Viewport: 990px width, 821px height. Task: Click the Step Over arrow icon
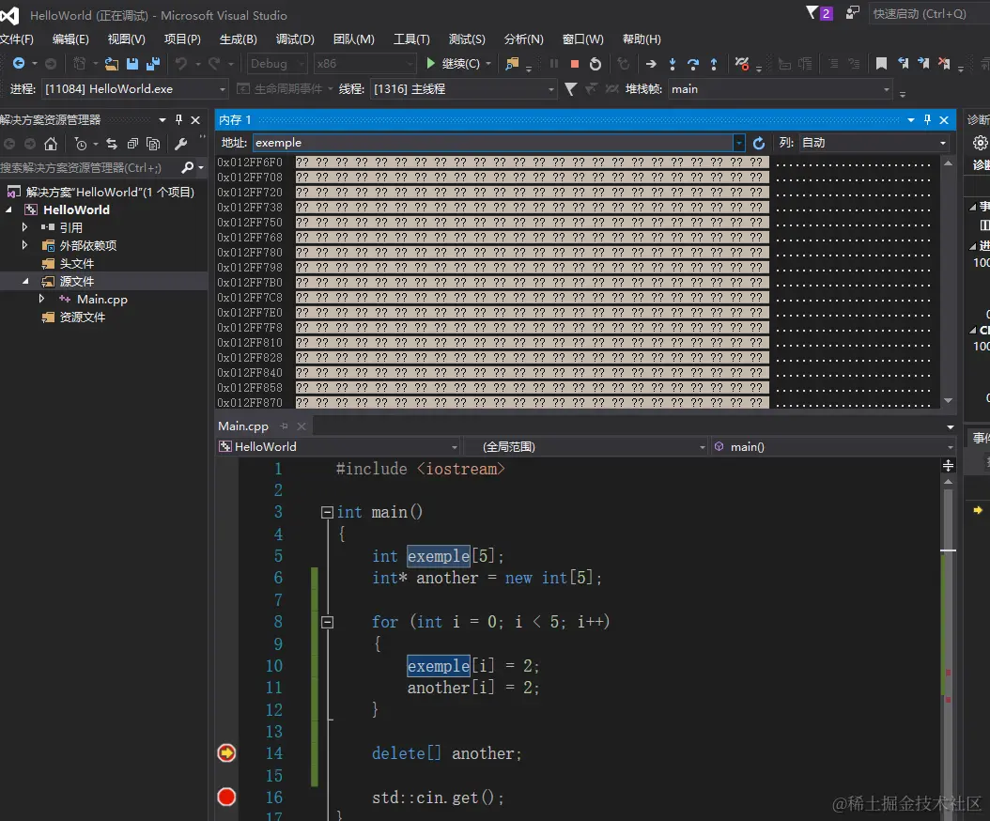(x=693, y=64)
